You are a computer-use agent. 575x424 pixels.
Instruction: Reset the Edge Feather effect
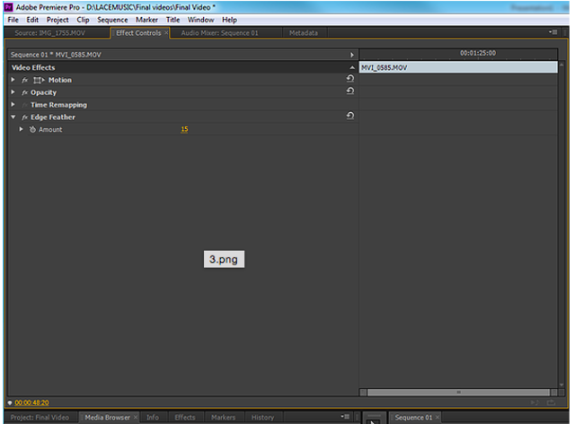coord(350,116)
